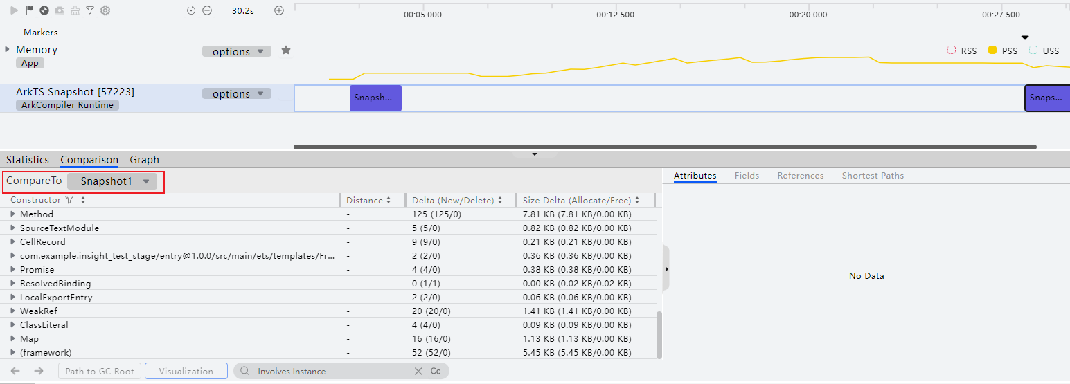The height and width of the screenshot is (384, 1070).
Task: Sort by Size Delta (Allocate/Free) column
Action: pos(637,201)
